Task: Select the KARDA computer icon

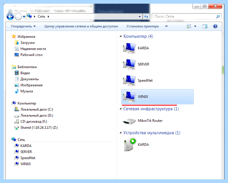Action: pyautogui.click(x=129, y=48)
